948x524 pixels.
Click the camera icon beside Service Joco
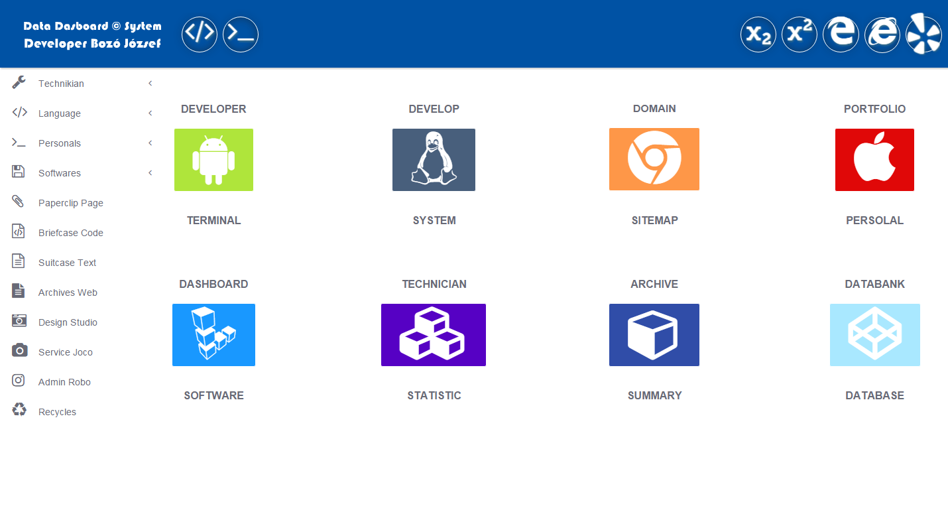(20, 350)
